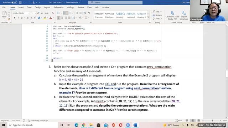Open the Select dropdown
228x128 pixels.
(157, 18)
